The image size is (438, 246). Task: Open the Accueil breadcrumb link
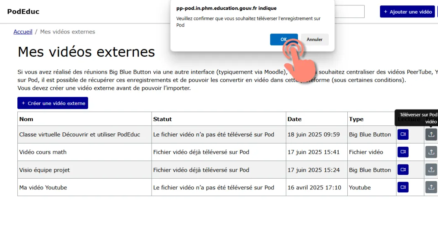pyautogui.click(x=23, y=32)
